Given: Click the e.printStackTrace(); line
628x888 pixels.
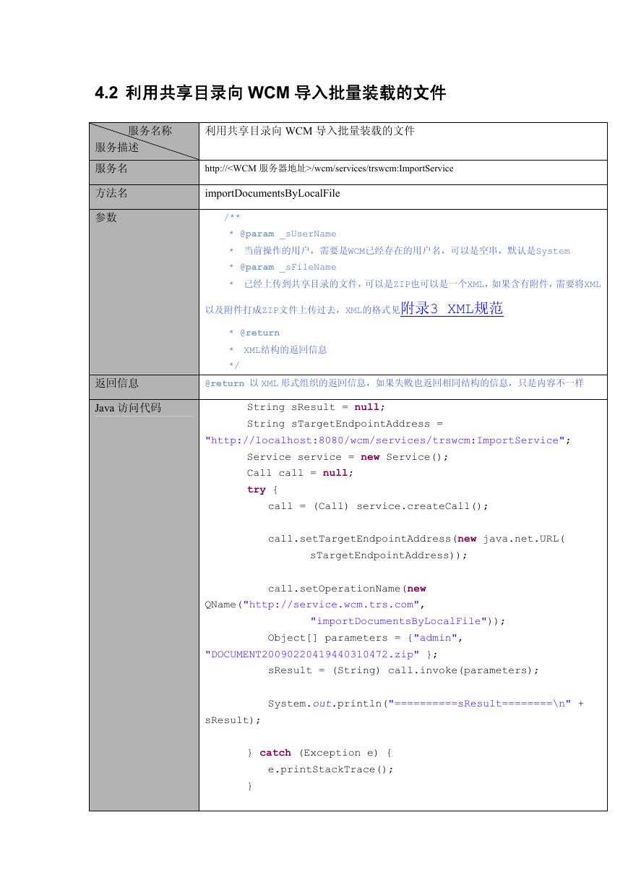Looking at the screenshot, I should pos(331,769).
